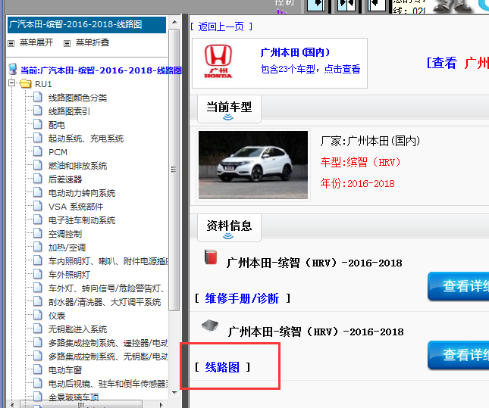Image resolution: width=489 pixels, height=408 pixels.
Task: Click the tree panel's down scroll arrow
Action: tap(174, 393)
